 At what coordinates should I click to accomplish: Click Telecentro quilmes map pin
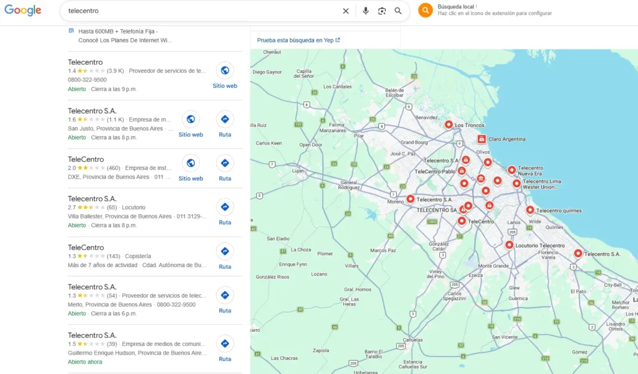coord(530,210)
